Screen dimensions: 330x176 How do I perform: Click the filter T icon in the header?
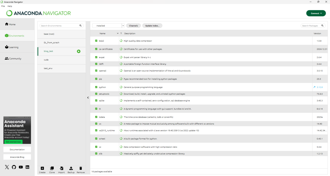pyautogui.click(x=121, y=33)
